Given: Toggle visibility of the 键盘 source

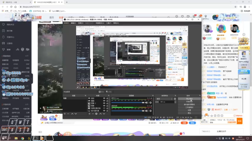Looking at the screenshot, I should [104, 101].
